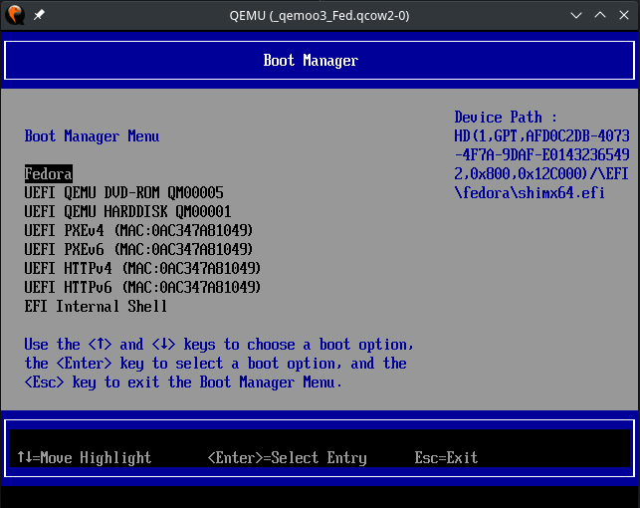
Task: Maximize the QEMU window with up chevron
Action: [600, 16]
